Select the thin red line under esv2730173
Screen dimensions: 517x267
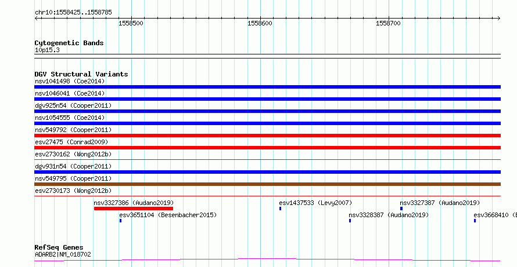coord(267,196)
